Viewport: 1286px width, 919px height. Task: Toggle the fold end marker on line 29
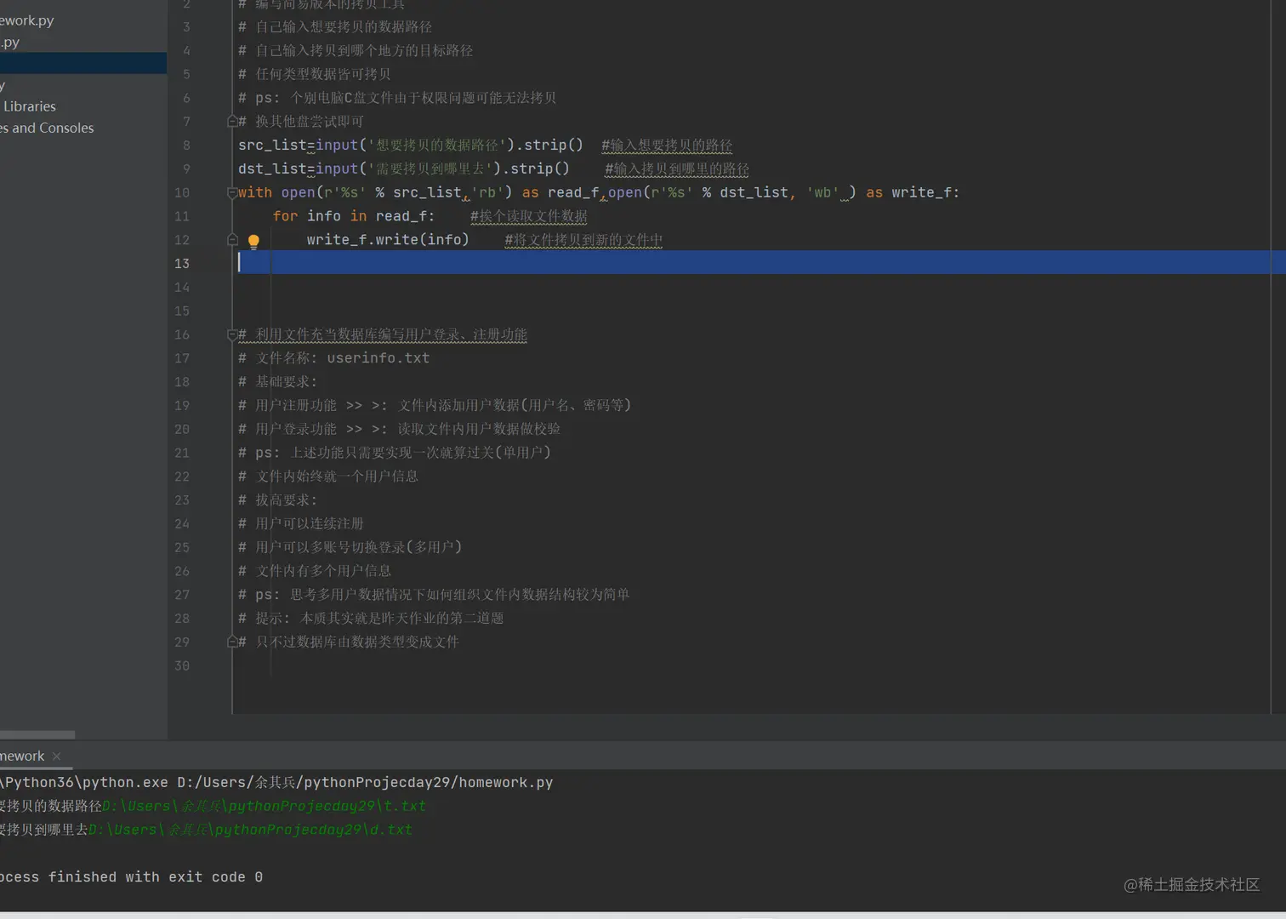pos(232,642)
